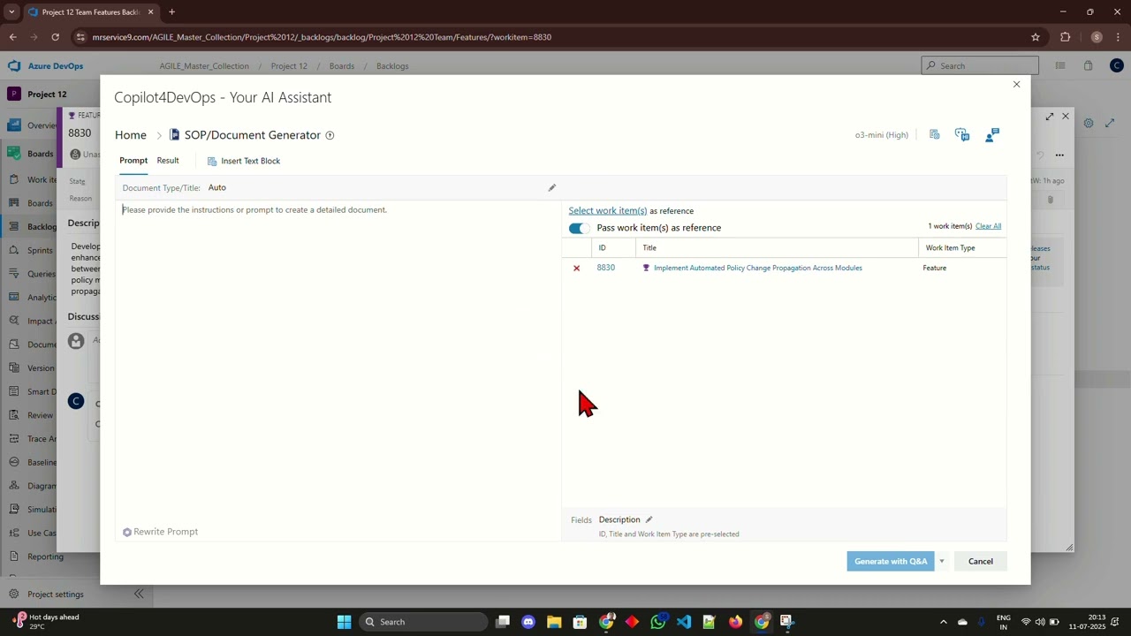This screenshot has width=1131, height=636.
Task: Open Azure DevOps logo home
Action: (45, 65)
